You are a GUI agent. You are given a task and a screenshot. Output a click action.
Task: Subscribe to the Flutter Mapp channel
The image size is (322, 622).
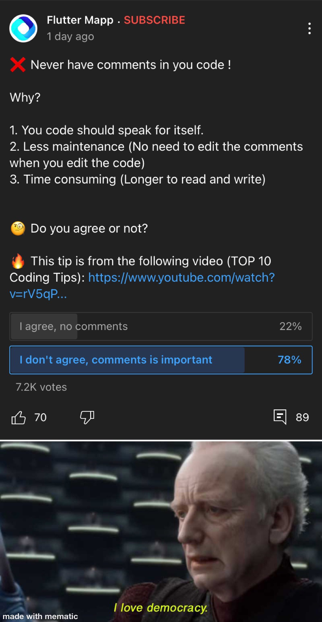155,20
